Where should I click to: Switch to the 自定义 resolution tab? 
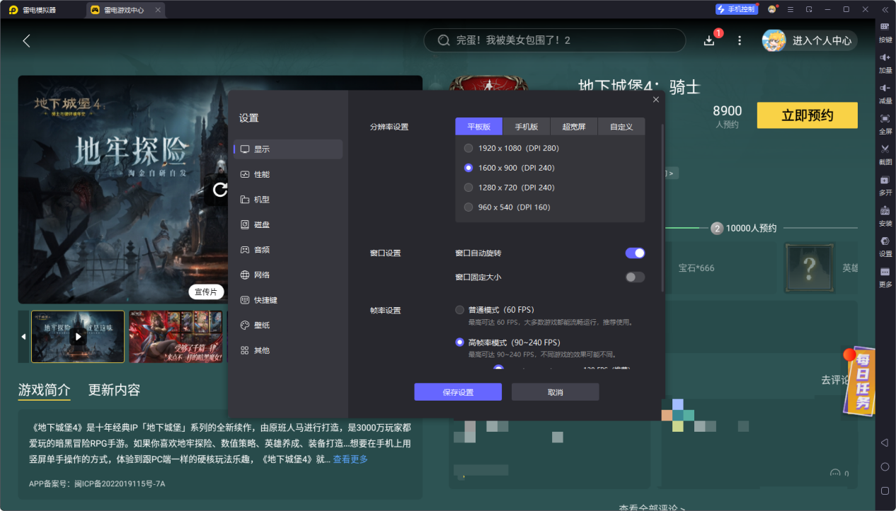pos(621,127)
